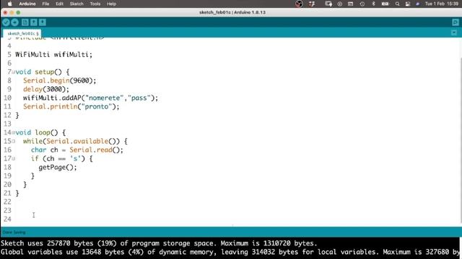The width and height of the screenshot is (462, 259).
Task: Click on the delay(3000); line
Action: 46,89
